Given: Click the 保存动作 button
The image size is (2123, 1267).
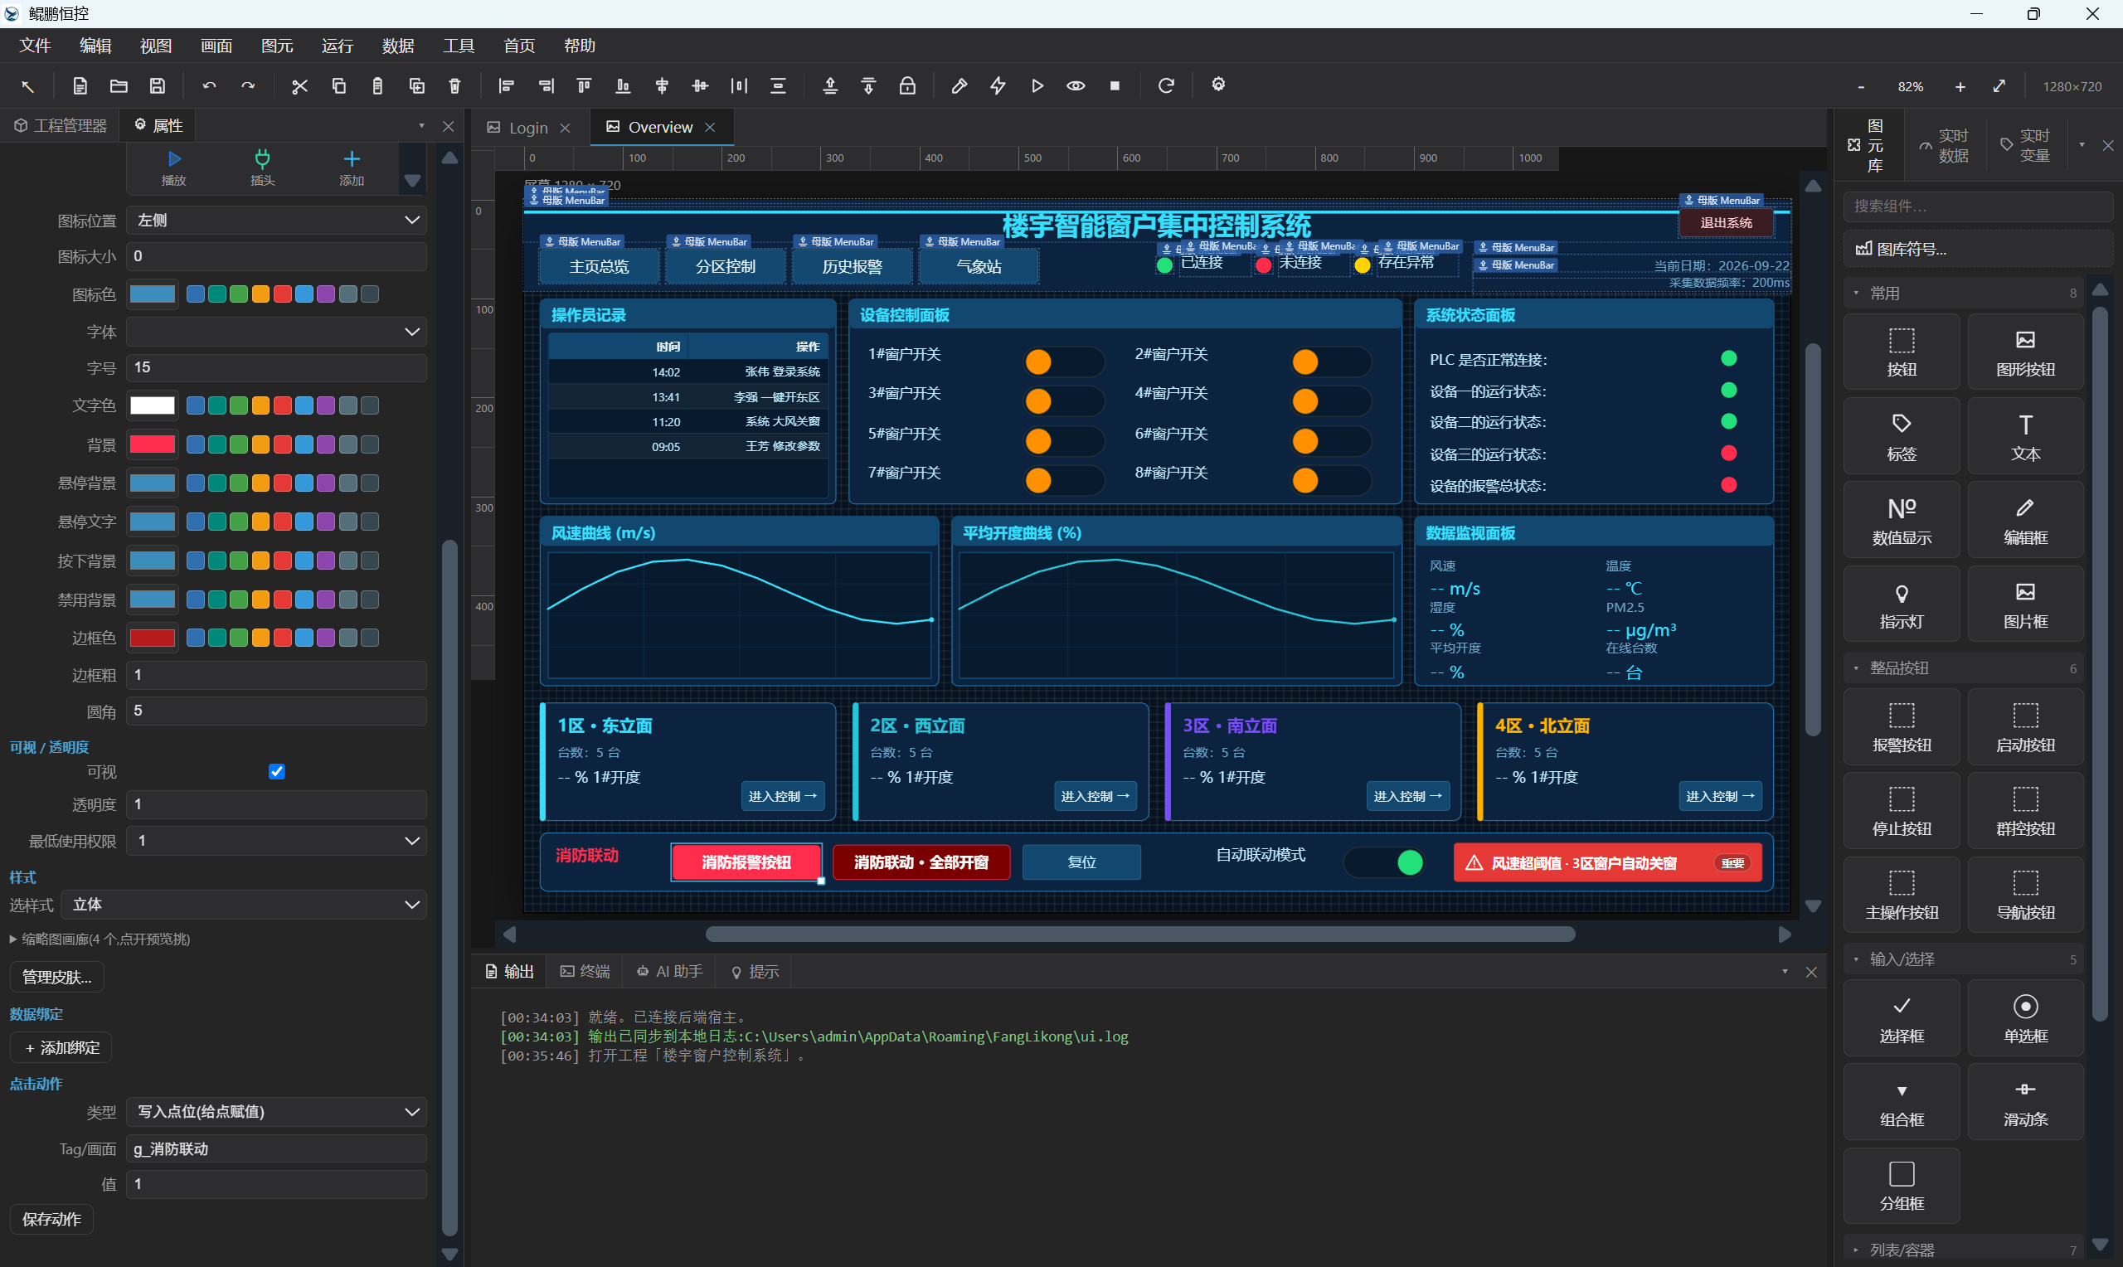Looking at the screenshot, I should point(51,1219).
